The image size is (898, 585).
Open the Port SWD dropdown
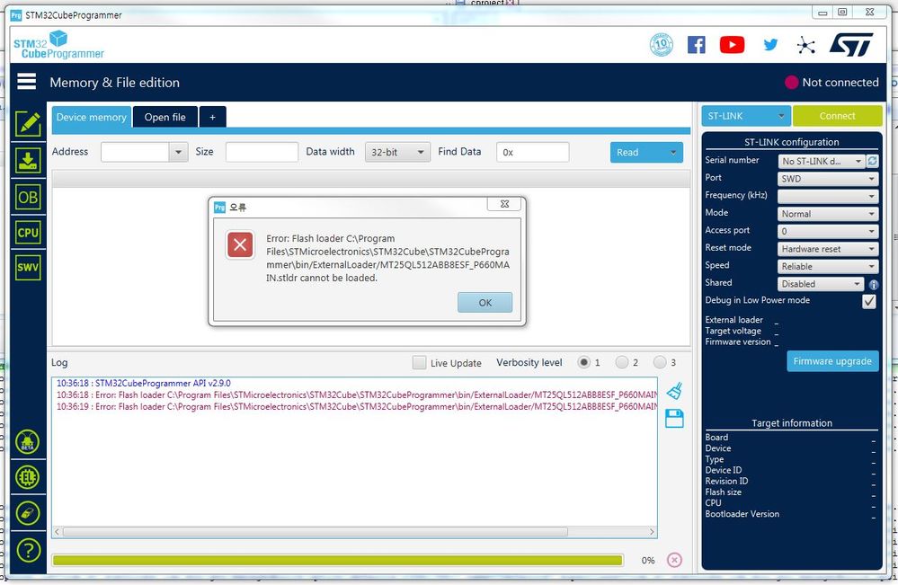pos(828,179)
